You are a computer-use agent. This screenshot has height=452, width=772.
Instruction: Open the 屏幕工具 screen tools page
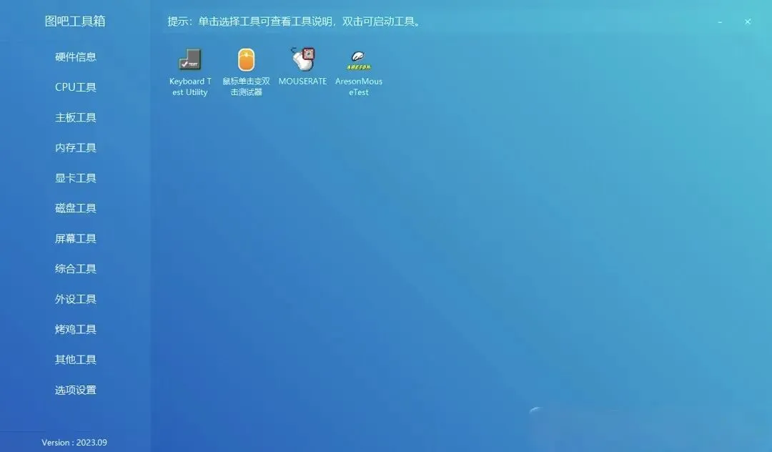pos(75,238)
